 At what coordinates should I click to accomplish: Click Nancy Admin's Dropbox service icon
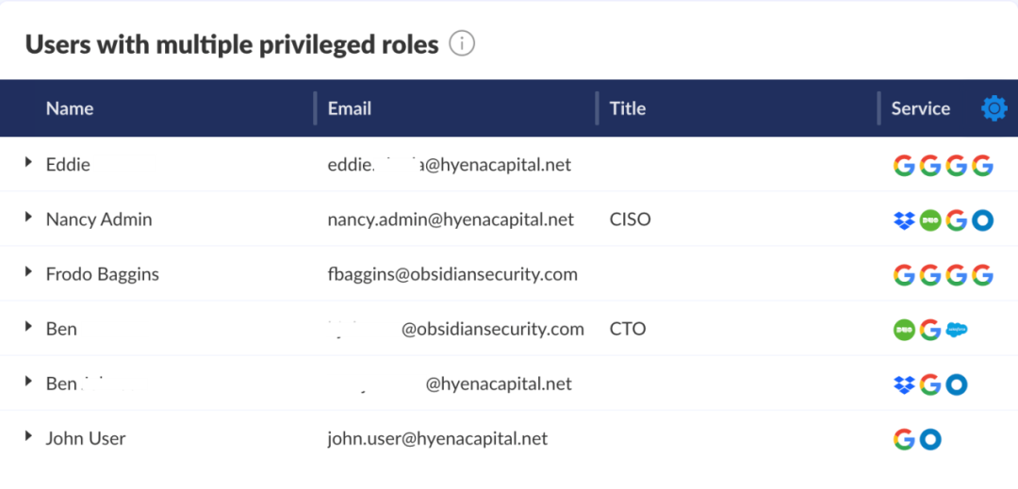904,220
